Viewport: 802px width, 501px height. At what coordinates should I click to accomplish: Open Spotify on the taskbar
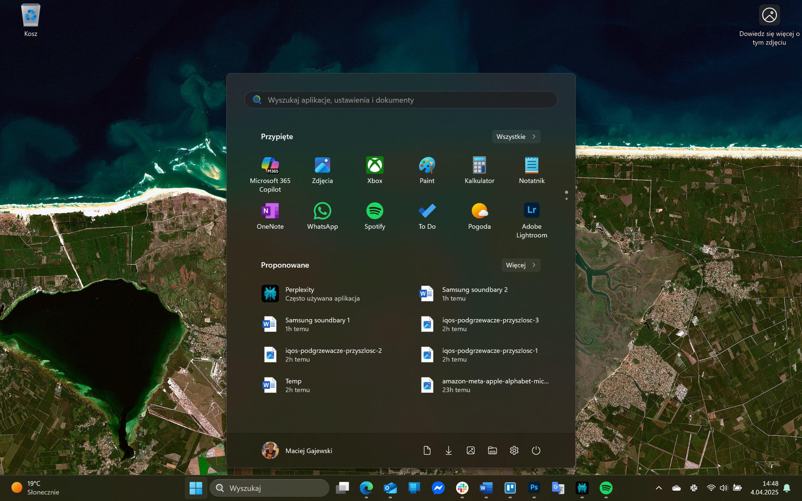click(x=606, y=488)
